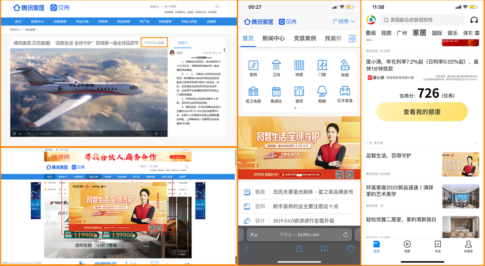
Task: Tap the 品智生活 banner on mobile page
Action: pos(299,148)
